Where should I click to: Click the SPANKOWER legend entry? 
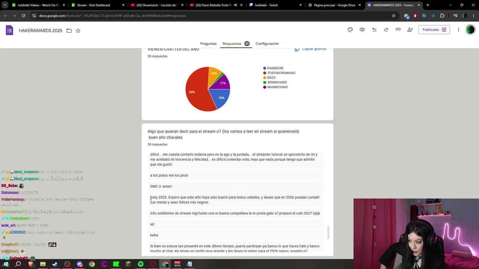(x=275, y=83)
